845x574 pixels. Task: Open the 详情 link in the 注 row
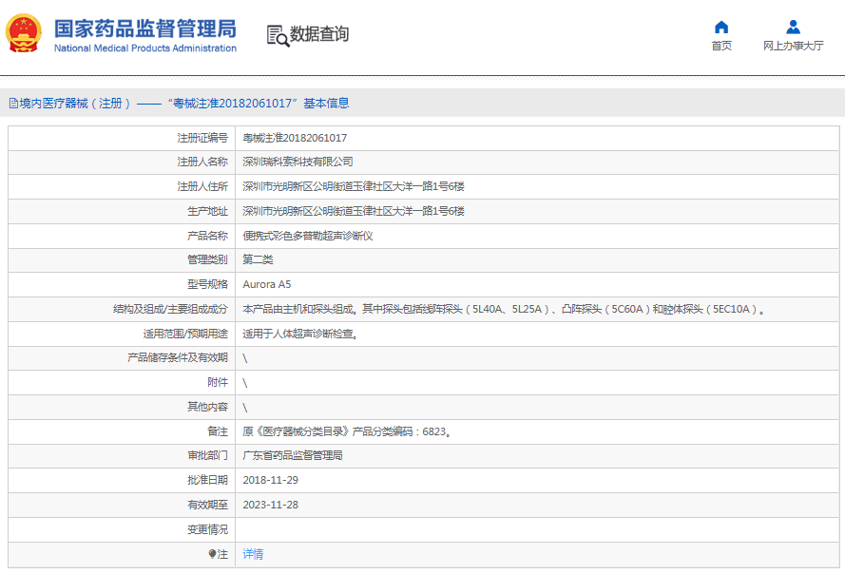click(x=253, y=554)
